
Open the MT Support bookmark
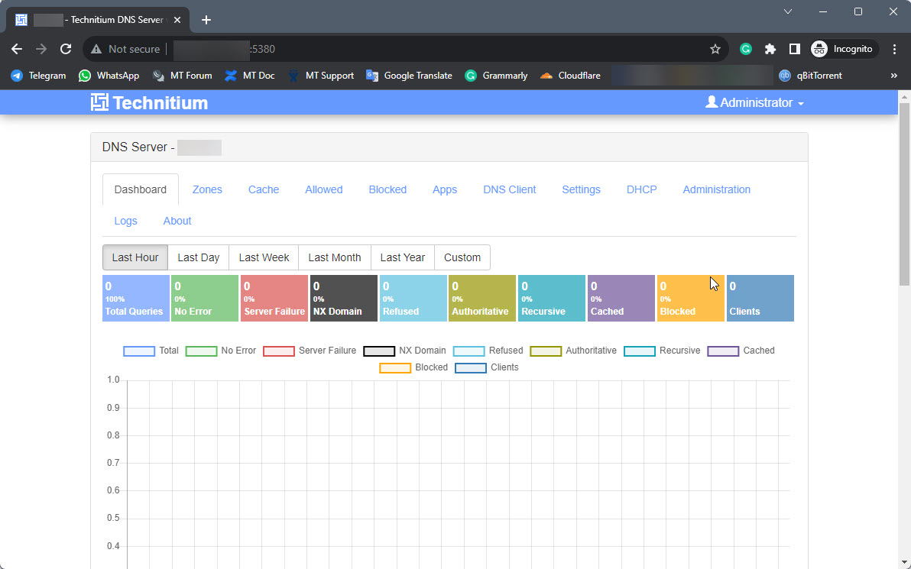tap(321, 76)
